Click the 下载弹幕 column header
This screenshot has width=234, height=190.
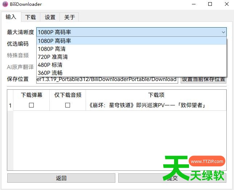click(x=32, y=95)
